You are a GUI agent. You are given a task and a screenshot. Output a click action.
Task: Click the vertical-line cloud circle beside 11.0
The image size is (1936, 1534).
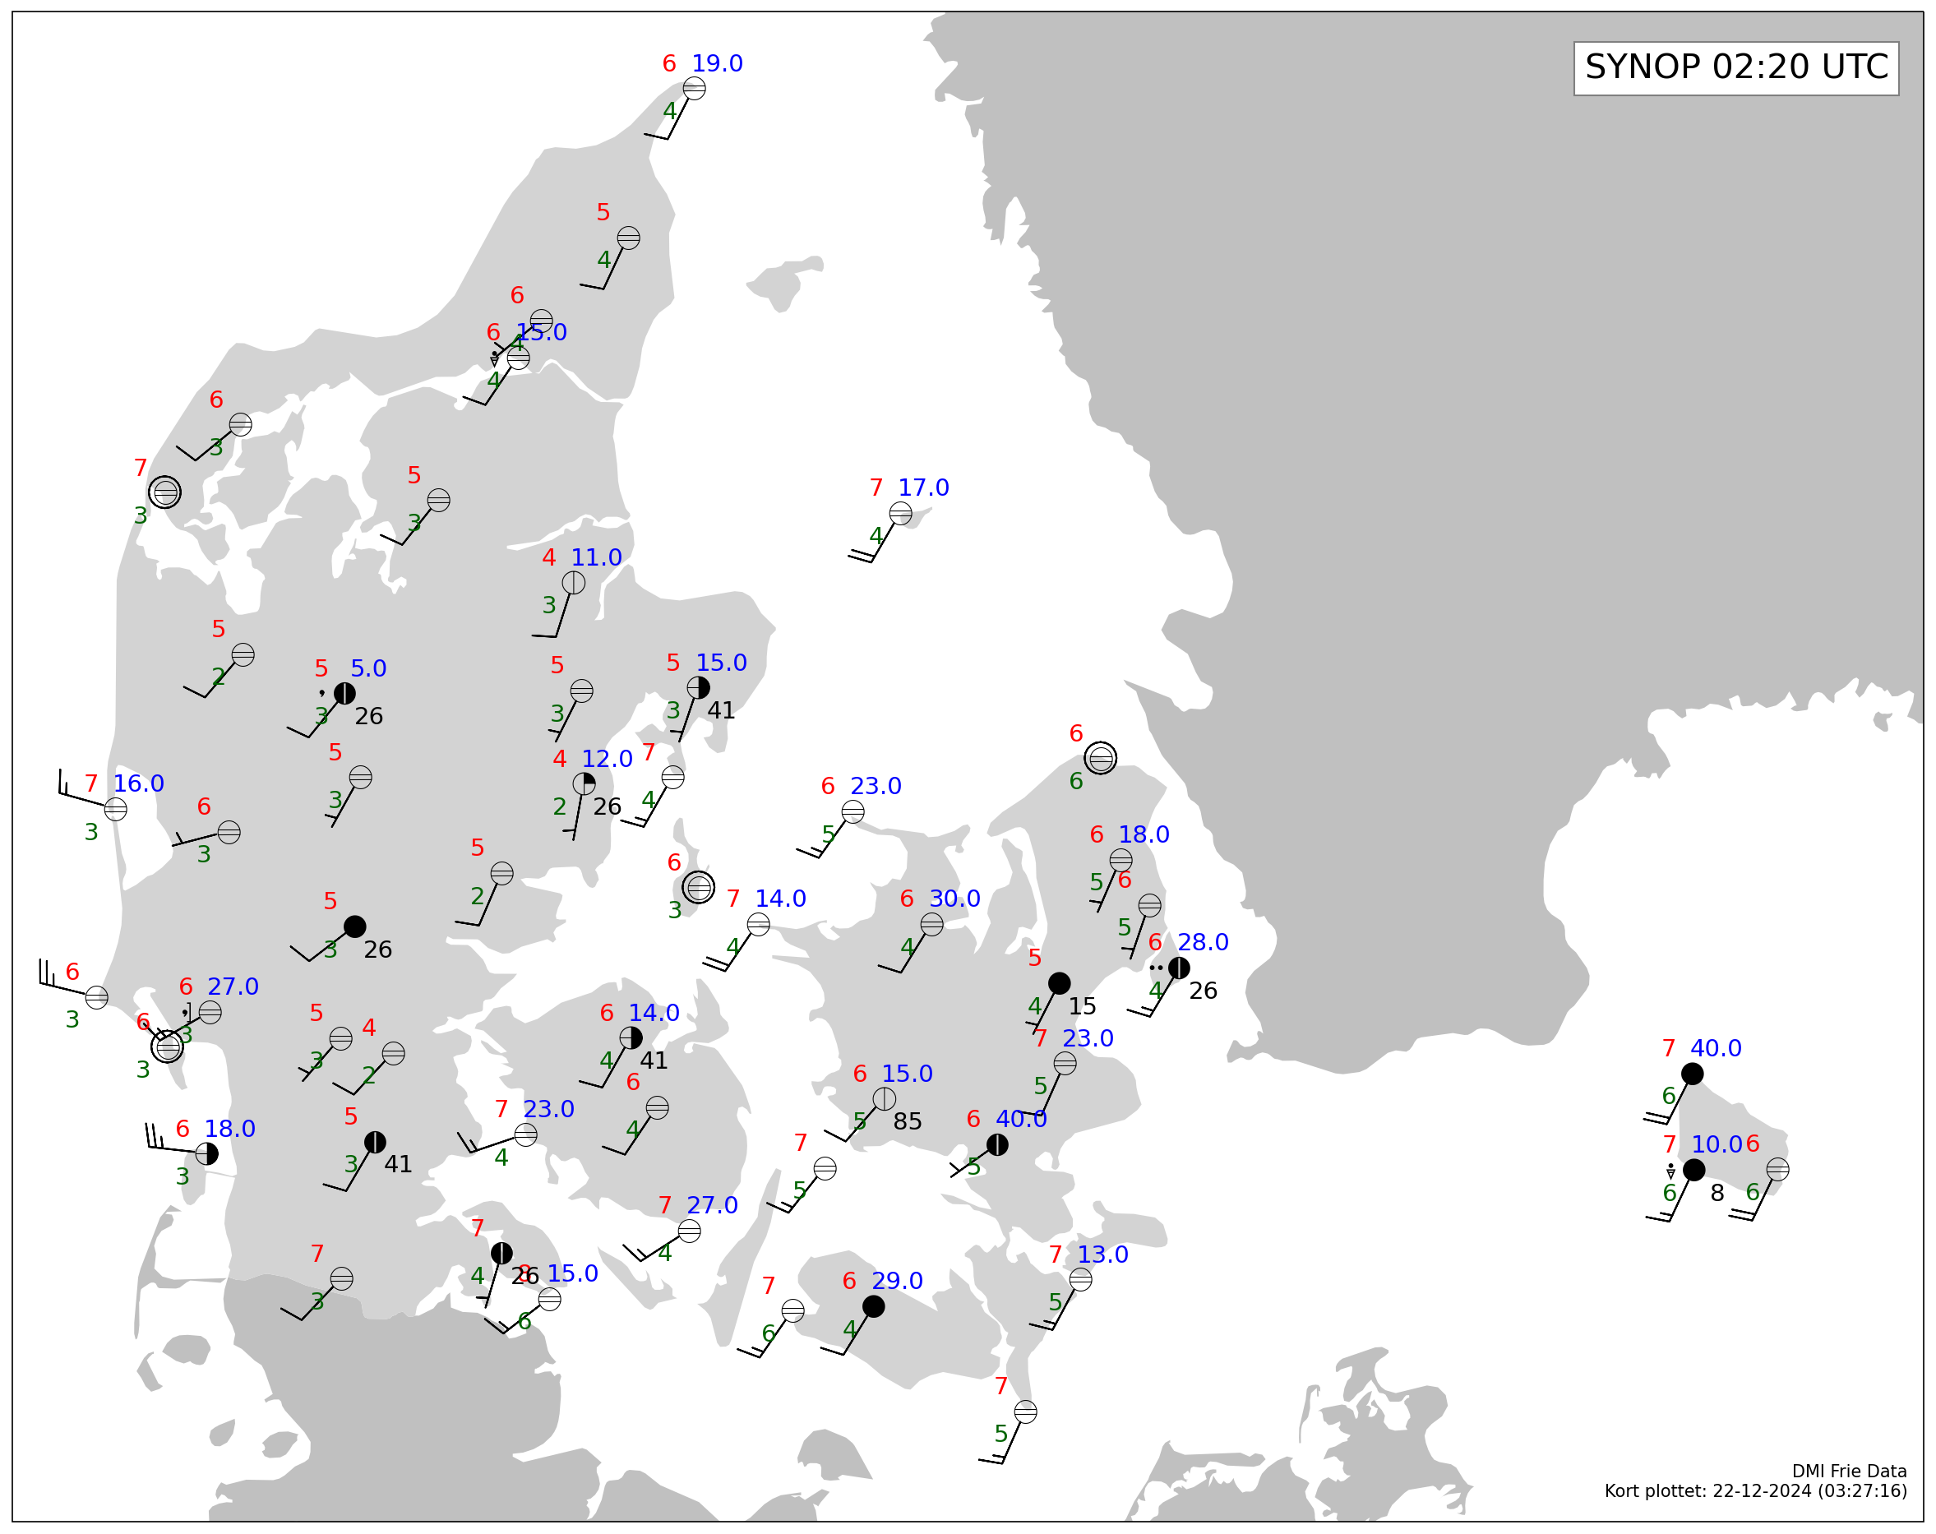point(574,583)
